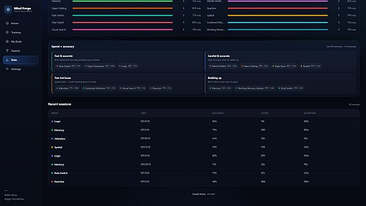Open the 9/11 Memory session row
The height and width of the screenshot is (206, 366).
click(204, 130)
